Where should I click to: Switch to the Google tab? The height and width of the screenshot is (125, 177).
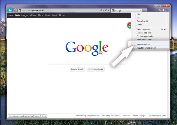pos(127,11)
